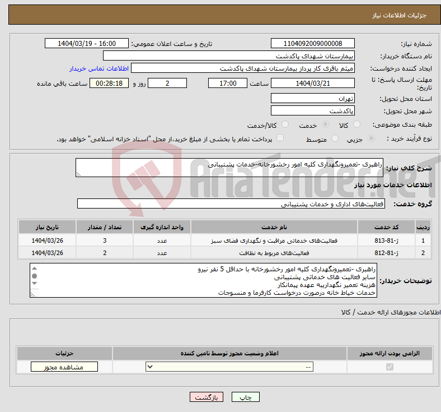The height and width of the screenshot is (412, 441).
Task: Click the واحد اندازه گیری column header
Action: (162, 227)
